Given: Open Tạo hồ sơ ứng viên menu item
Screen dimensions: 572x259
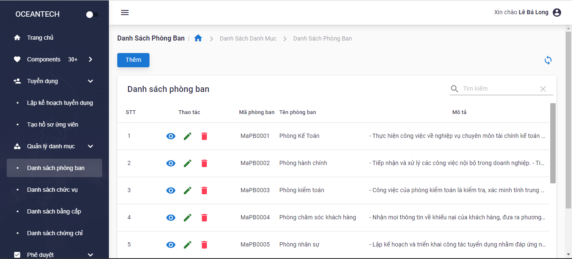Looking at the screenshot, I should coord(54,124).
